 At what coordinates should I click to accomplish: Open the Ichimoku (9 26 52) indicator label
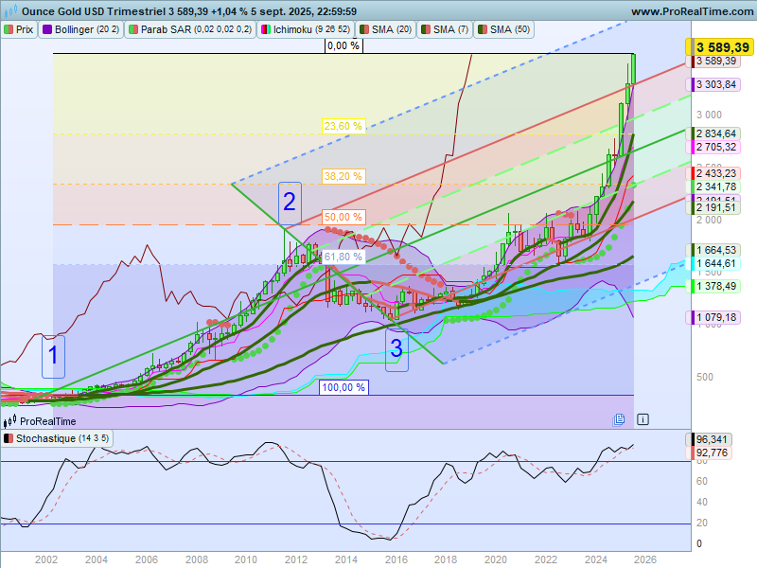(306, 29)
